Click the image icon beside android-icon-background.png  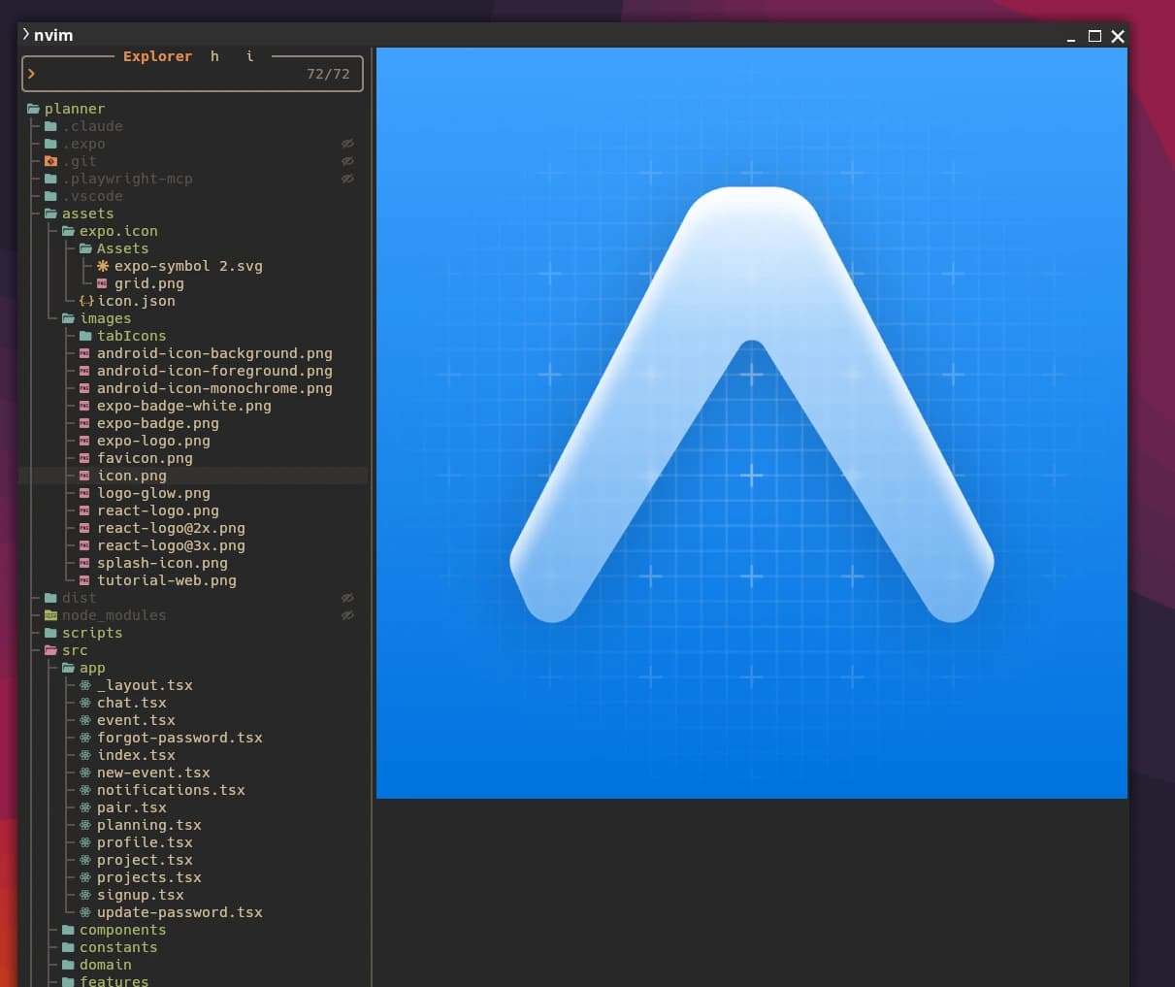(85, 353)
